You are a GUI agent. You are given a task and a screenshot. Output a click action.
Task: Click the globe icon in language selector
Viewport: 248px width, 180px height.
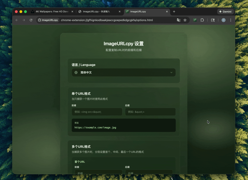tap(76, 72)
